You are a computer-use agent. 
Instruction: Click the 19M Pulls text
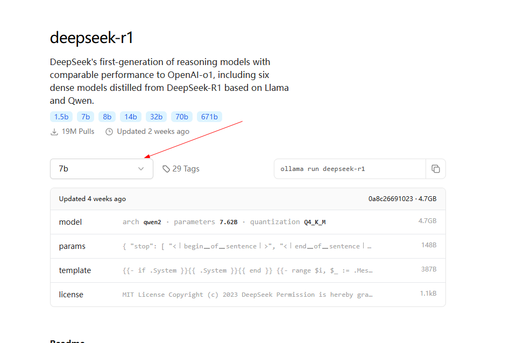click(x=78, y=132)
